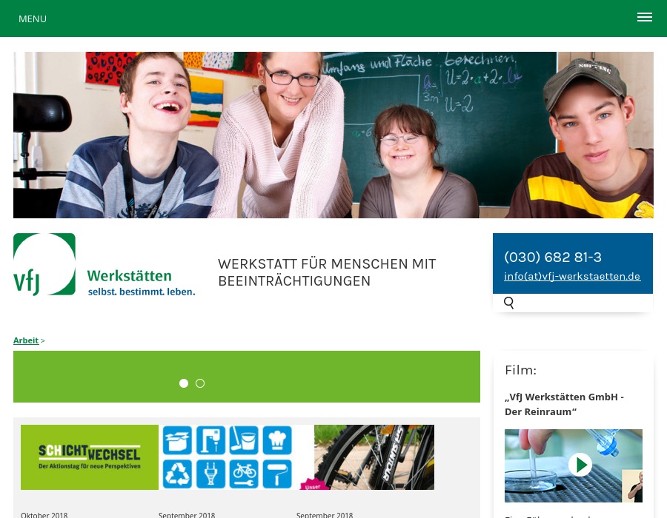Select the packaging services icon

click(176, 440)
